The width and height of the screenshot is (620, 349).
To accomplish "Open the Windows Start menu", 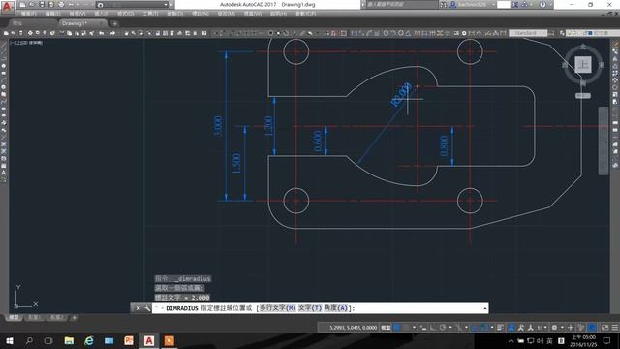I will tap(9, 341).
